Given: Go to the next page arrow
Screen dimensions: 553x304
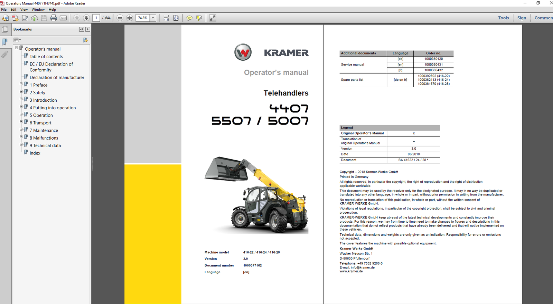Looking at the screenshot, I should click(x=86, y=18).
